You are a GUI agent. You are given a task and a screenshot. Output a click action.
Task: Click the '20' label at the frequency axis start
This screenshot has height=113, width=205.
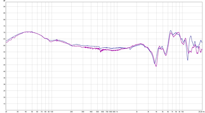(6, 111)
